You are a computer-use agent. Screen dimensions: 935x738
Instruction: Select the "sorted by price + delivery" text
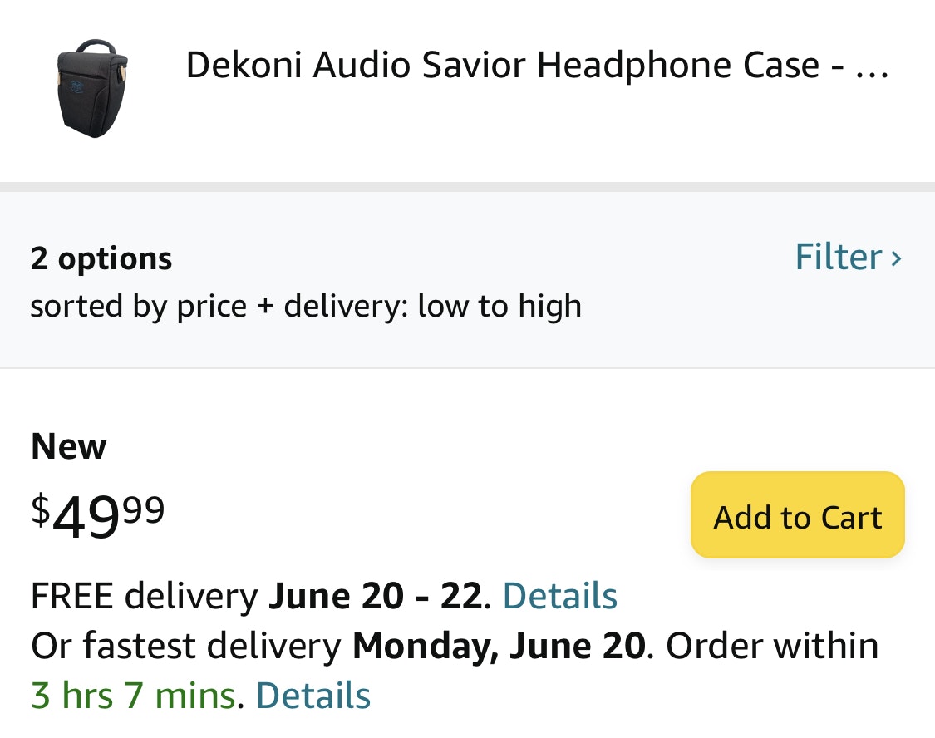pyautogui.click(x=306, y=307)
